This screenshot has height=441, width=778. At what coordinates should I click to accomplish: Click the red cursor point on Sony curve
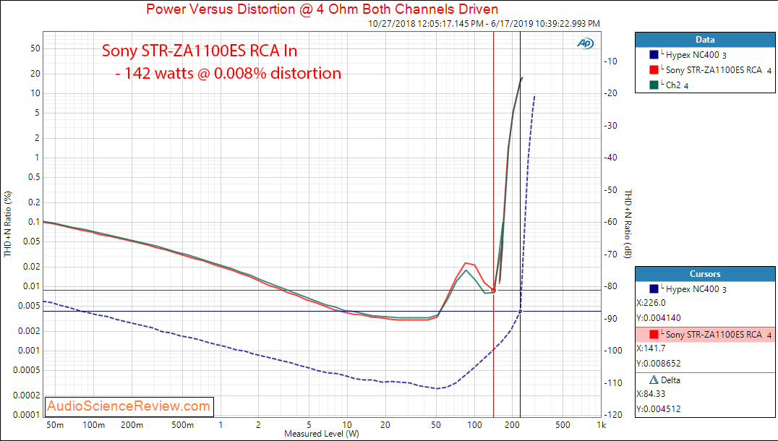[x=494, y=290]
